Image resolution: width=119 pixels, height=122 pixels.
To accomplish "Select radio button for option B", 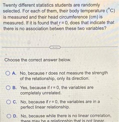I will [8, 88].
